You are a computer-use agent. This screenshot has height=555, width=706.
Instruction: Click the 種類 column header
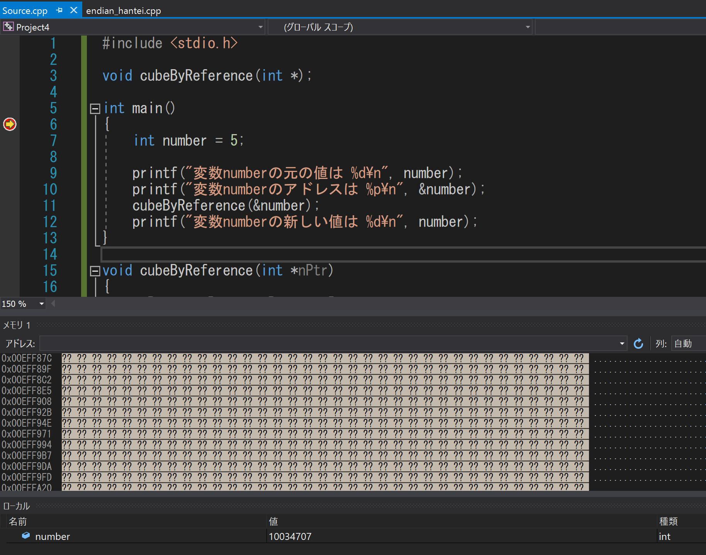(669, 521)
